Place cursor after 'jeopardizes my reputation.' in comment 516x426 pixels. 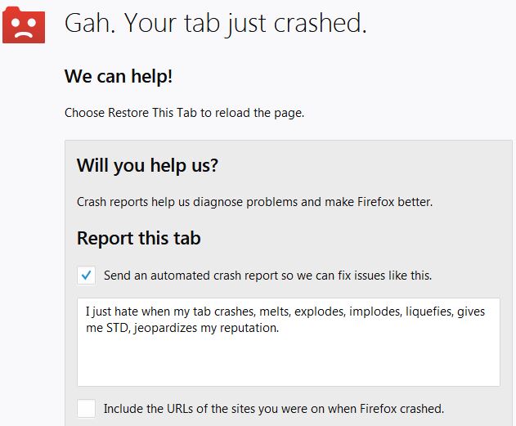coord(280,328)
